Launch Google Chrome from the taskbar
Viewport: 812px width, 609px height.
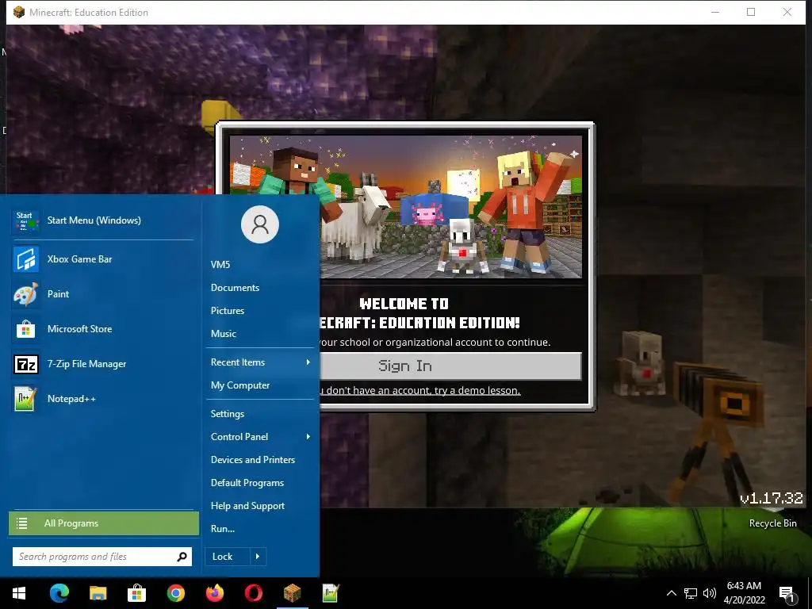tap(175, 593)
